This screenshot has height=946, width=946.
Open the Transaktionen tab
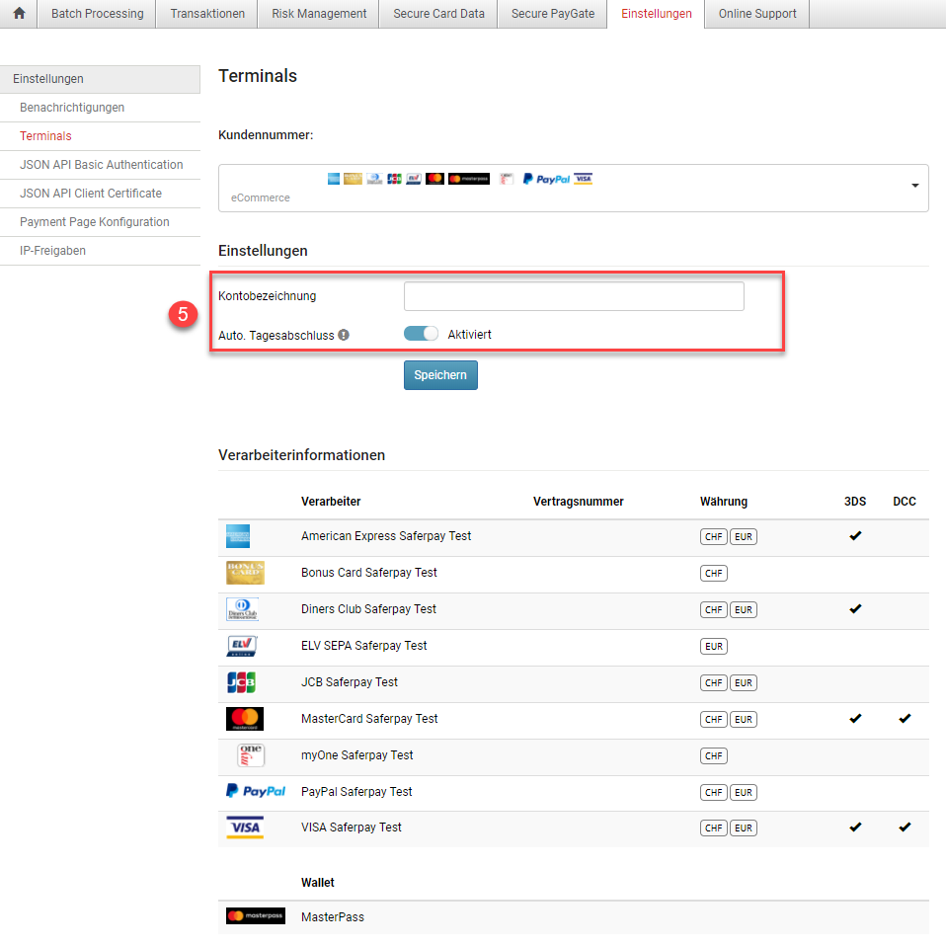[x=207, y=14]
